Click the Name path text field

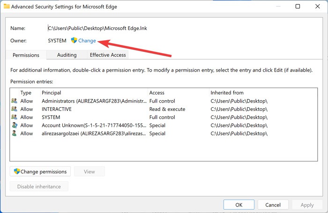pyautogui.click(x=97, y=28)
